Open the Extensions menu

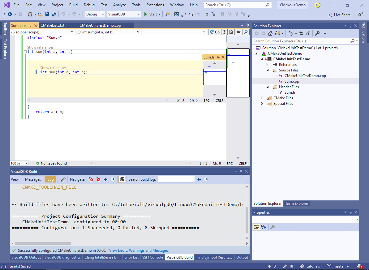(155, 5)
